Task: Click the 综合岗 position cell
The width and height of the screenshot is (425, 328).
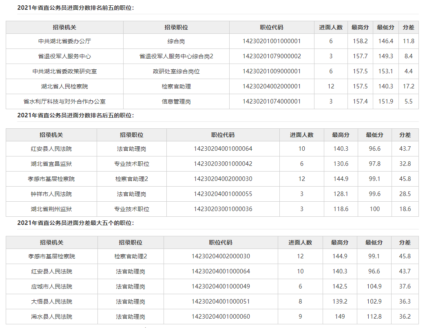Action: (x=176, y=41)
